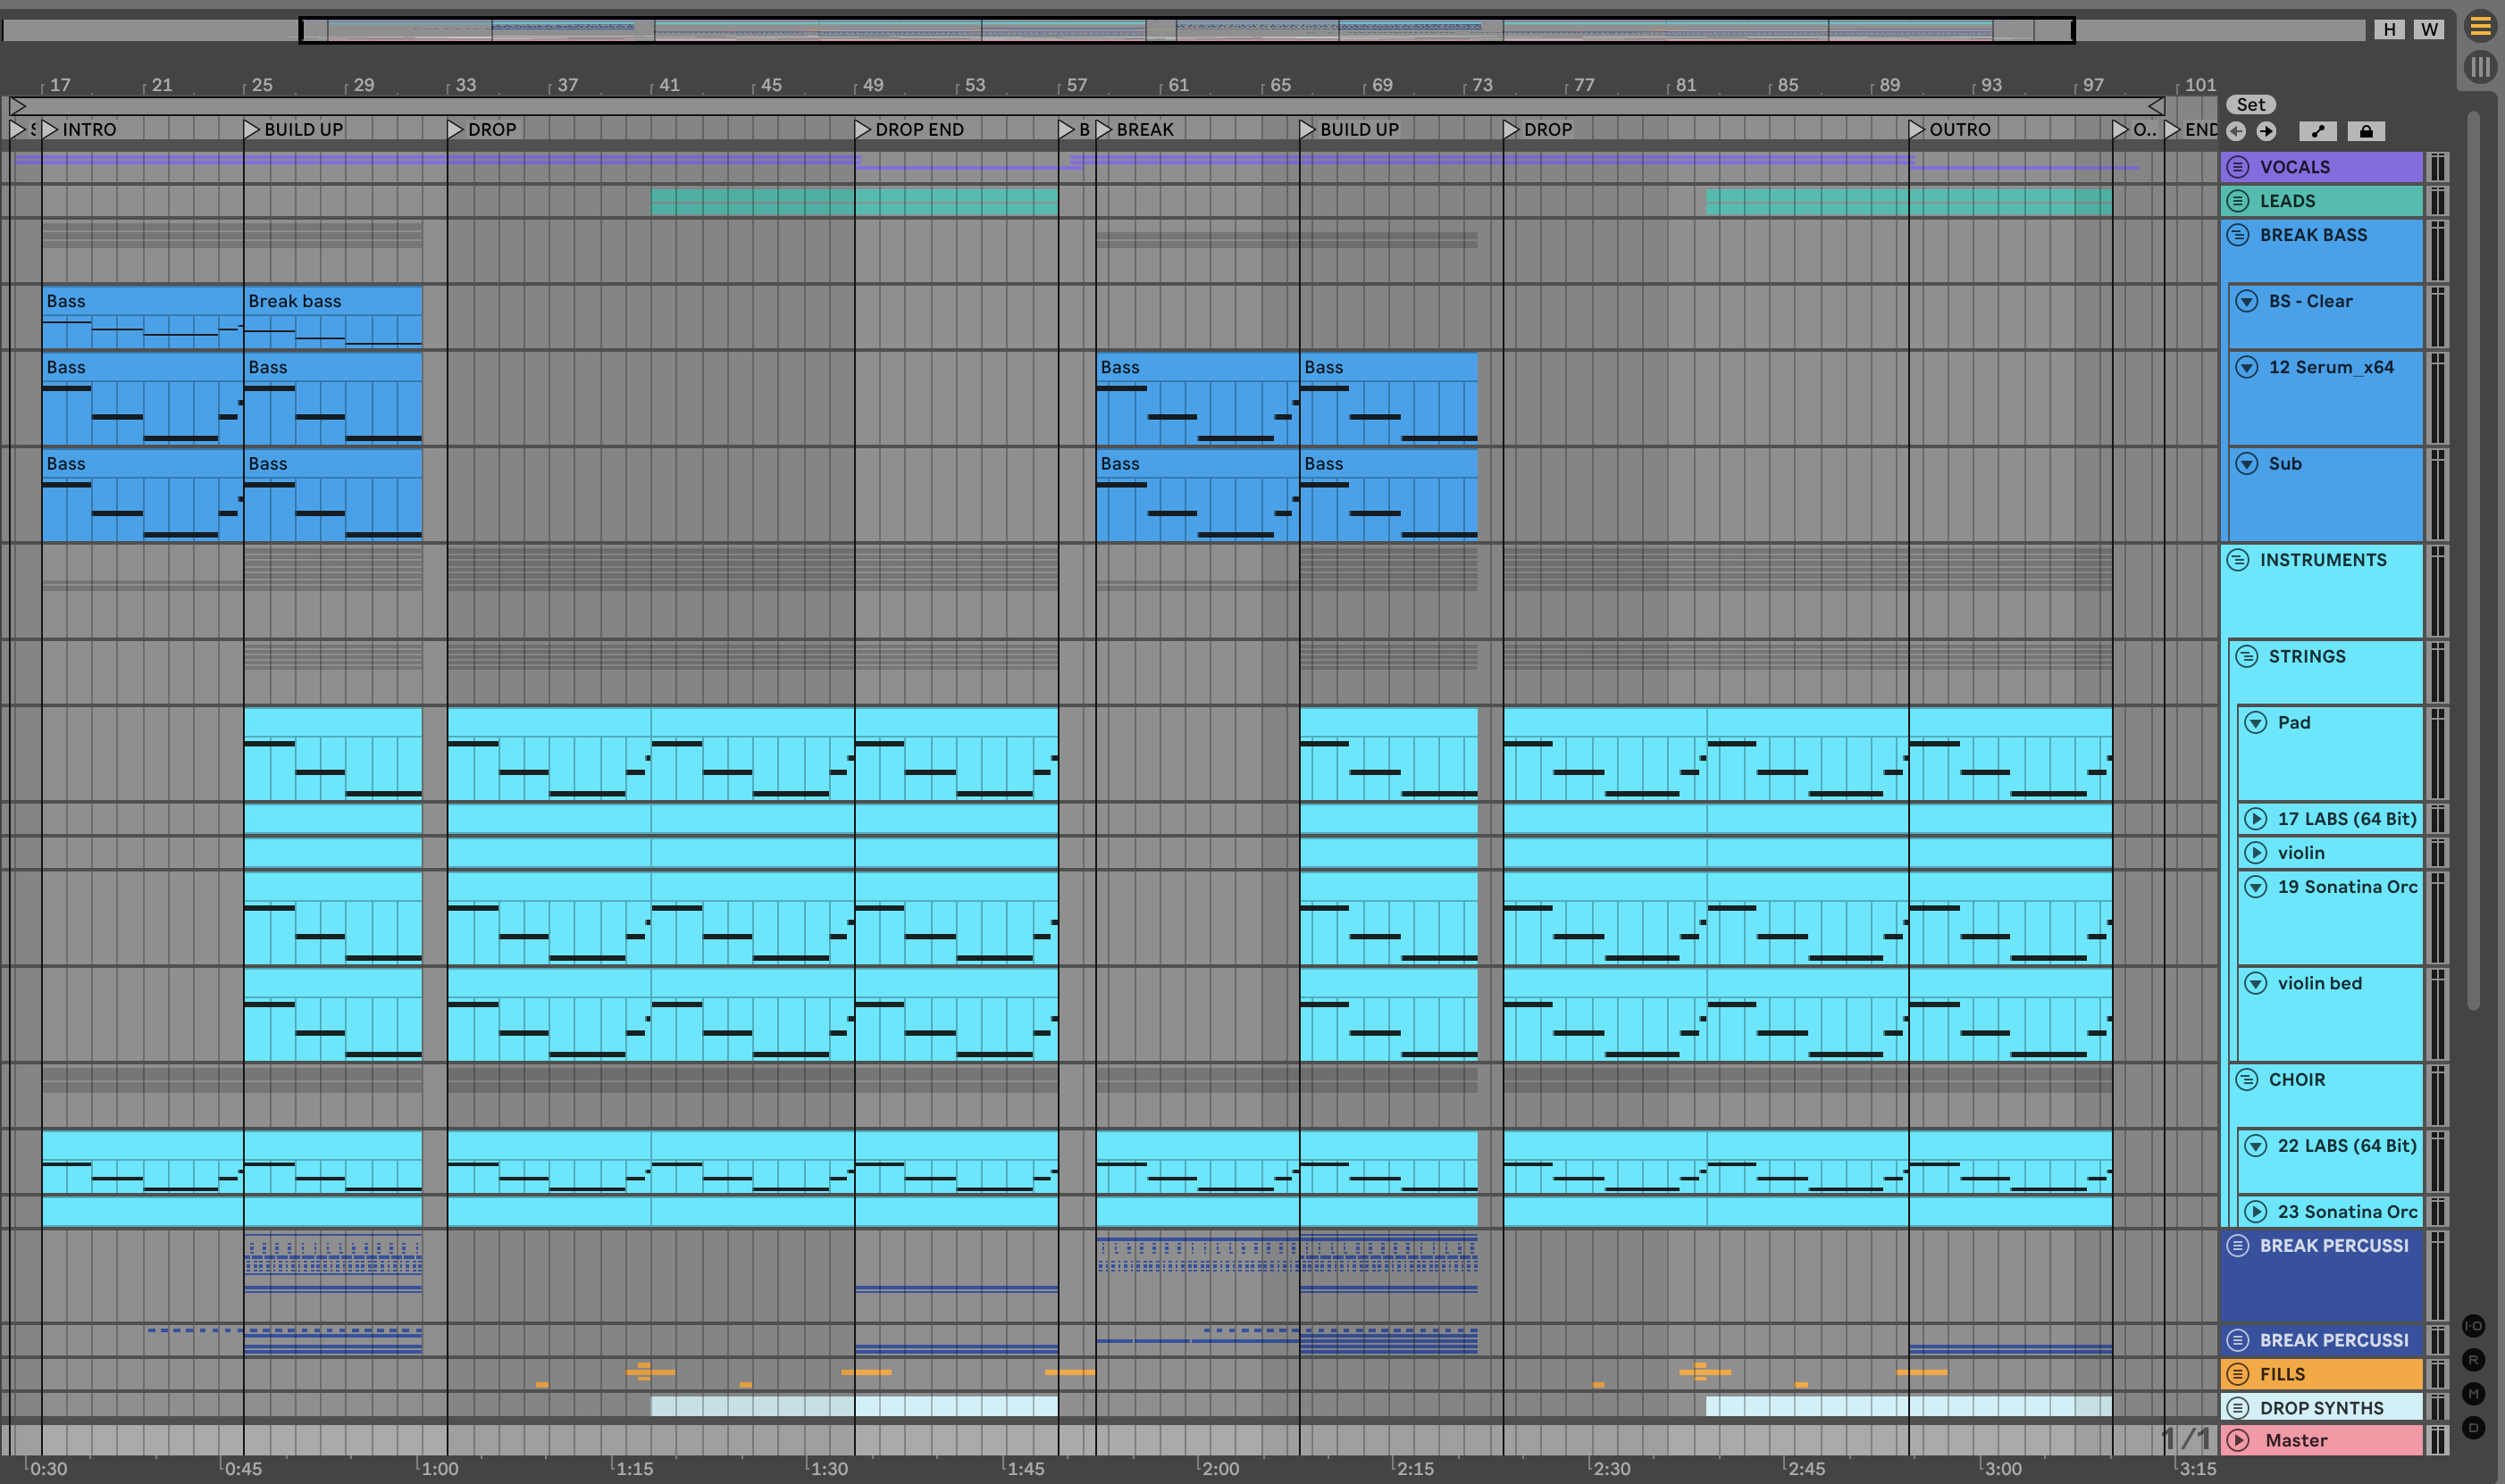The image size is (2505, 1484).
Task: Click the Lock Envelopes padlock icon
Action: pos(2366,131)
